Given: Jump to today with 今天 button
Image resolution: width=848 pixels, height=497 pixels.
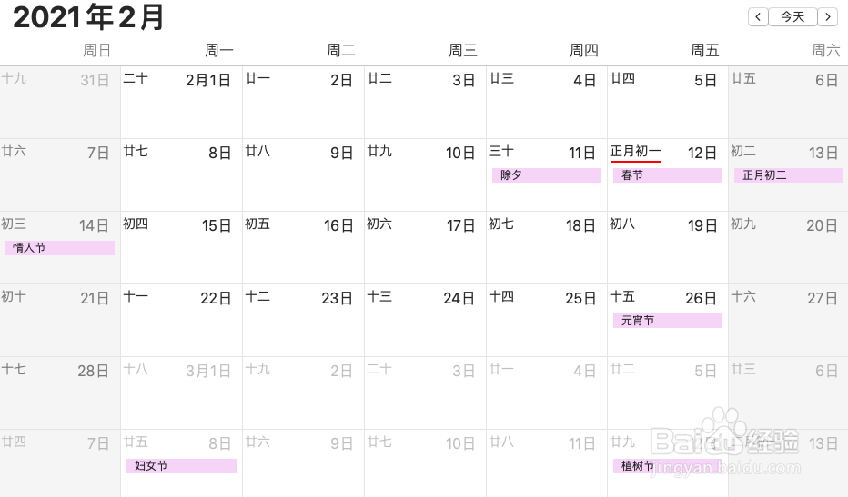Looking at the screenshot, I should coord(792,16).
